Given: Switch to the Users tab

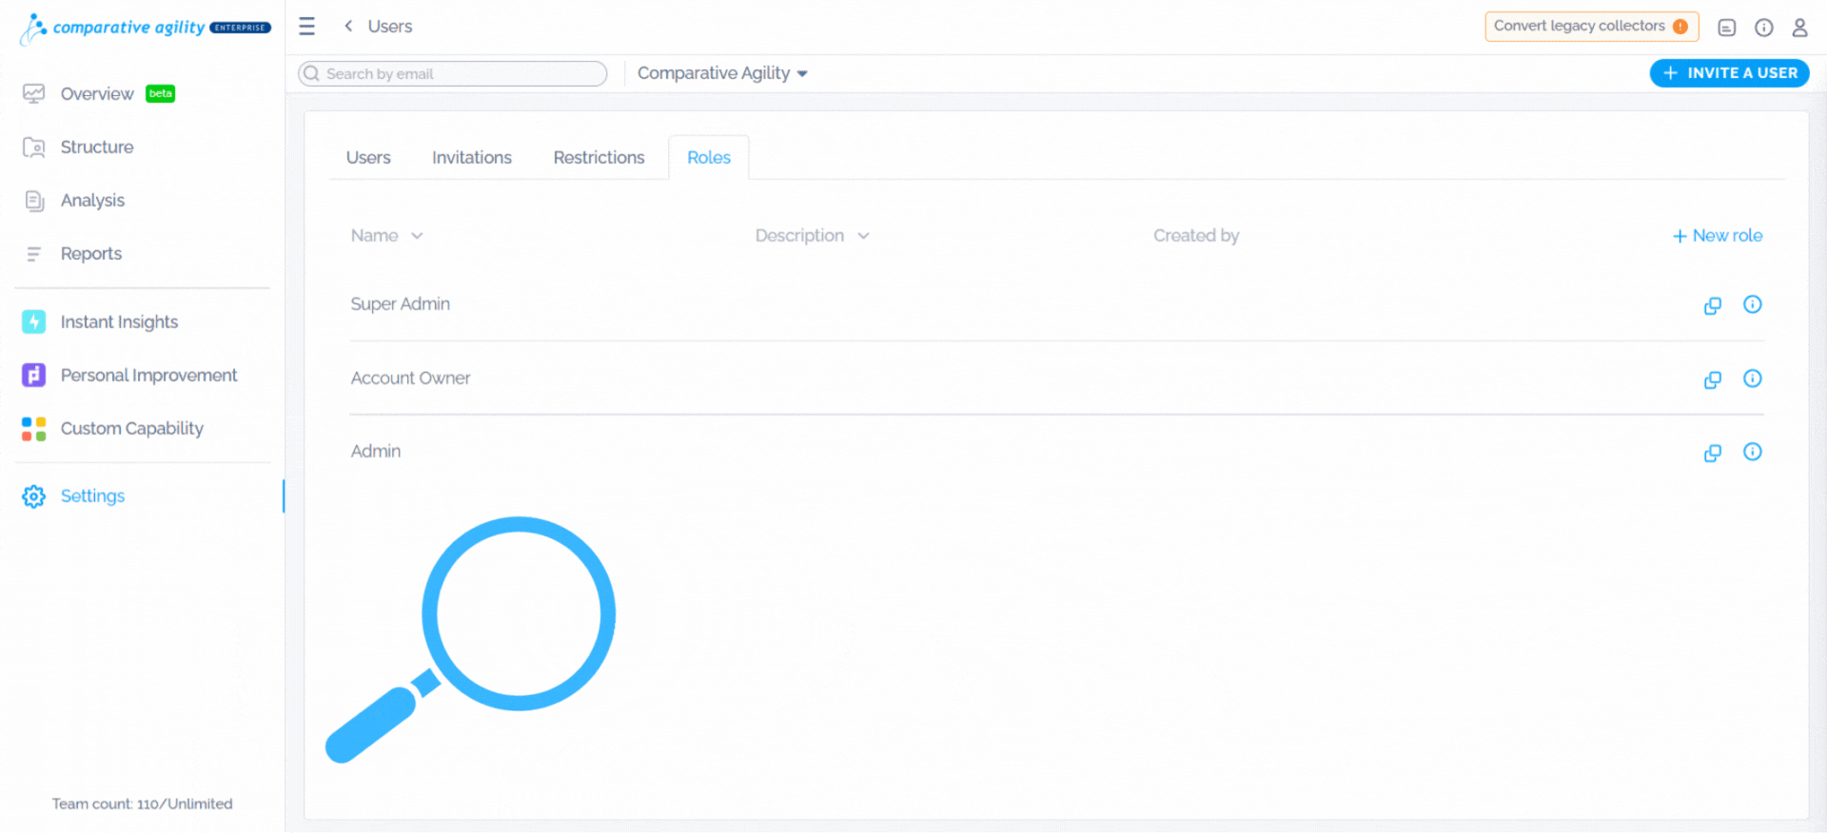Looking at the screenshot, I should [x=368, y=158].
